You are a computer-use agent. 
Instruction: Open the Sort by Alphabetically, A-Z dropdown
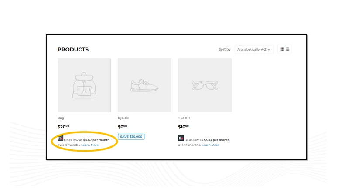[254, 49]
